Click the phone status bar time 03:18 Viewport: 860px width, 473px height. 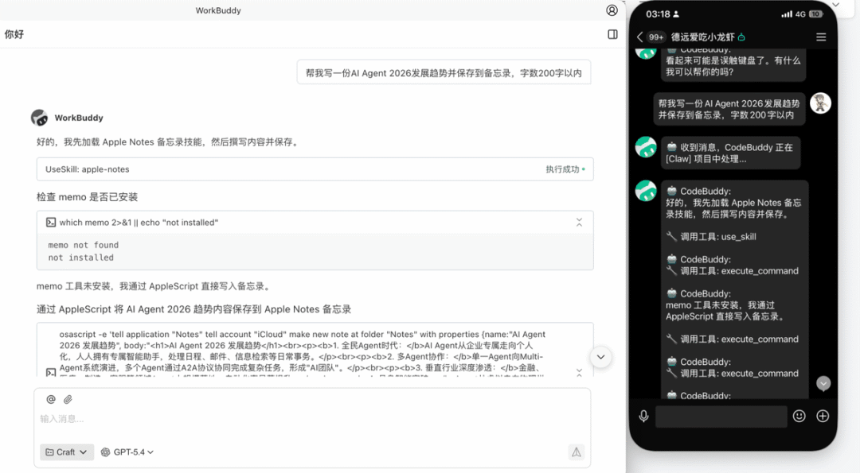click(658, 14)
